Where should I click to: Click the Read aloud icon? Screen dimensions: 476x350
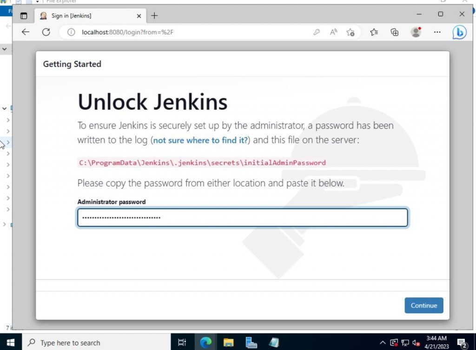pyautogui.click(x=333, y=32)
